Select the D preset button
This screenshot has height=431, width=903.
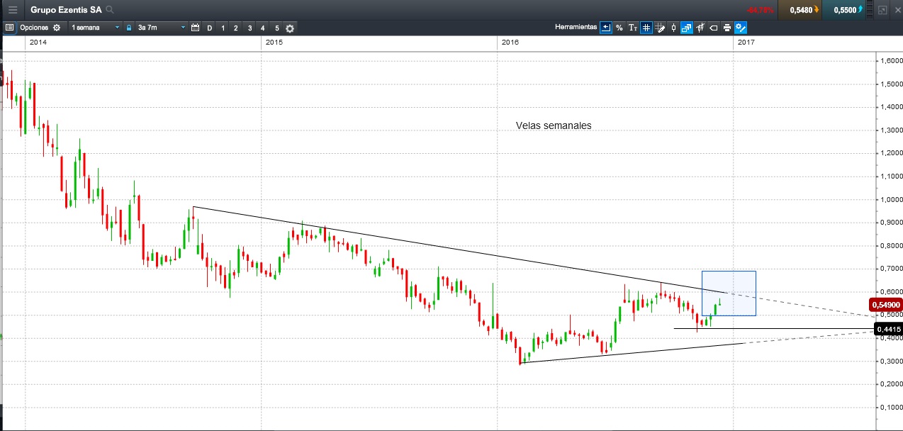(209, 28)
